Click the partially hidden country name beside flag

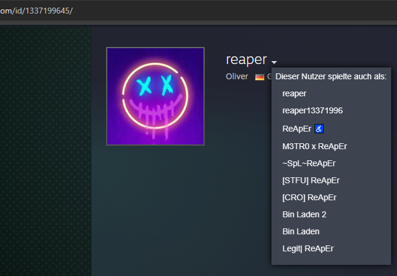tap(269, 77)
